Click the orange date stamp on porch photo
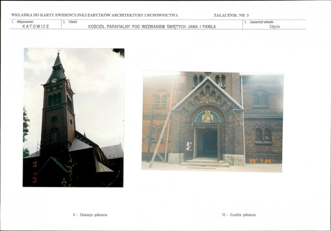Image resolution: width=331 pixels, height=231 pixels. point(260,161)
